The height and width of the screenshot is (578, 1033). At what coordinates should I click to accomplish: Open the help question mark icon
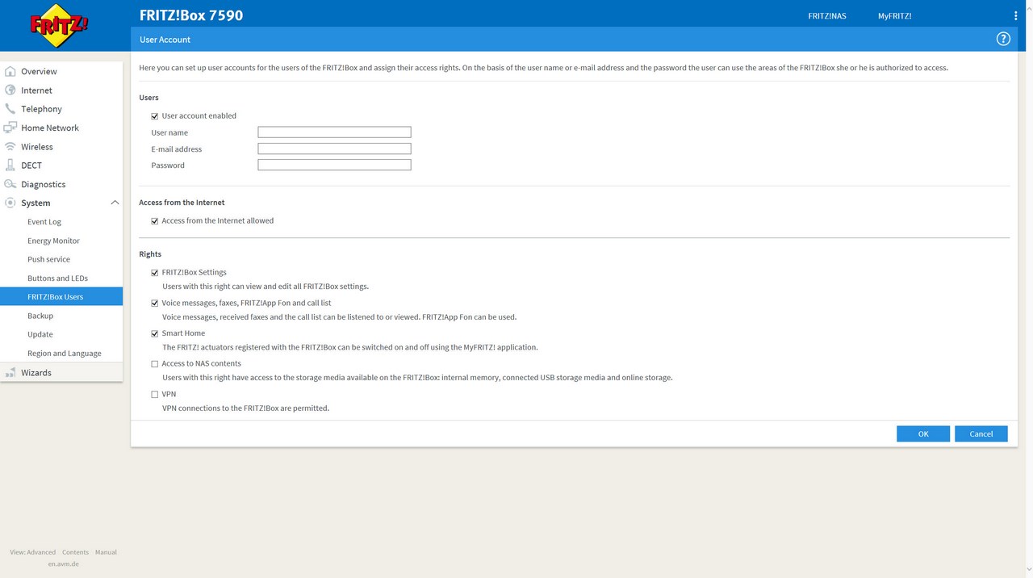(1003, 39)
